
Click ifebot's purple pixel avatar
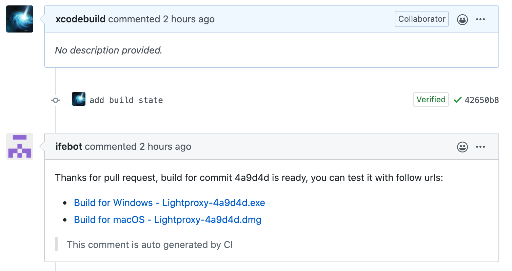20,146
